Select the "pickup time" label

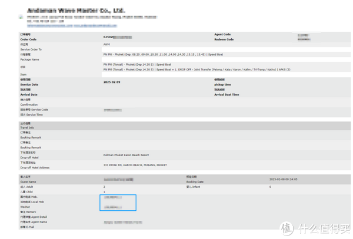point(222,85)
